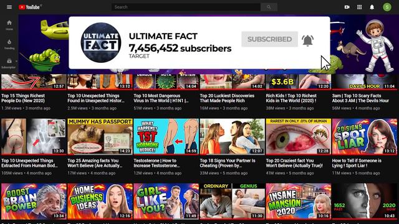Click the RAREST IN ONLY .01% thumbnail

tap(299, 136)
